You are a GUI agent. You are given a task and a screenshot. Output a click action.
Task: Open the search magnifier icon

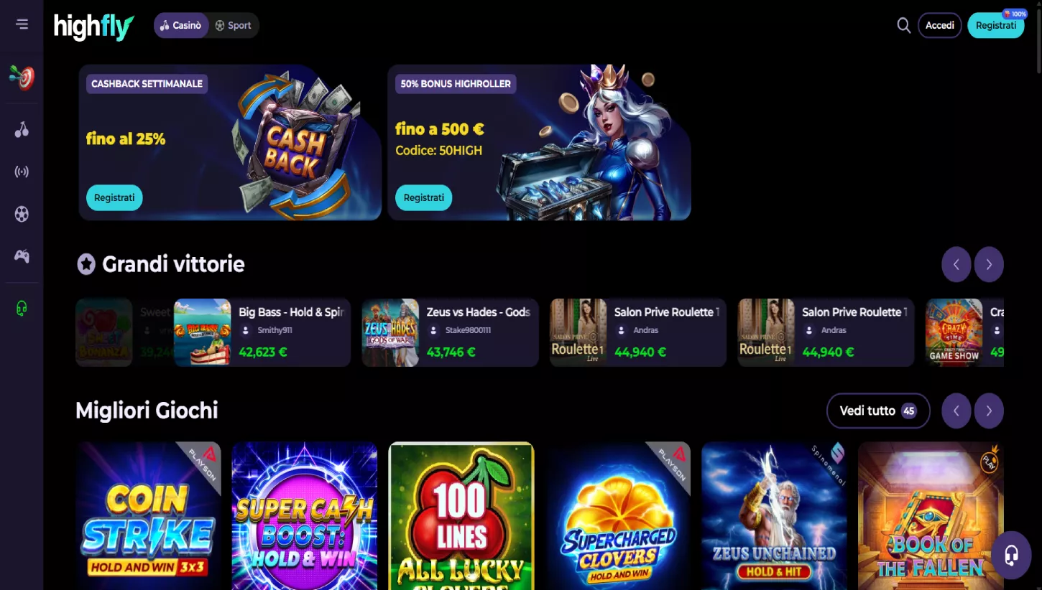(903, 25)
